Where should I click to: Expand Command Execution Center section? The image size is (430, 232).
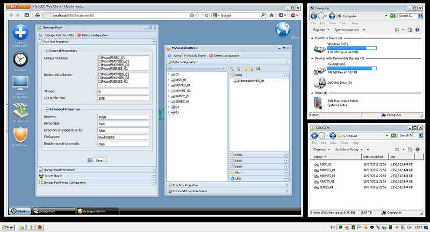click(x=287, y=191)
